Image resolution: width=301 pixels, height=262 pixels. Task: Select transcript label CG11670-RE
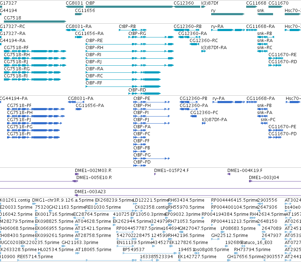(x=283, y=55)
